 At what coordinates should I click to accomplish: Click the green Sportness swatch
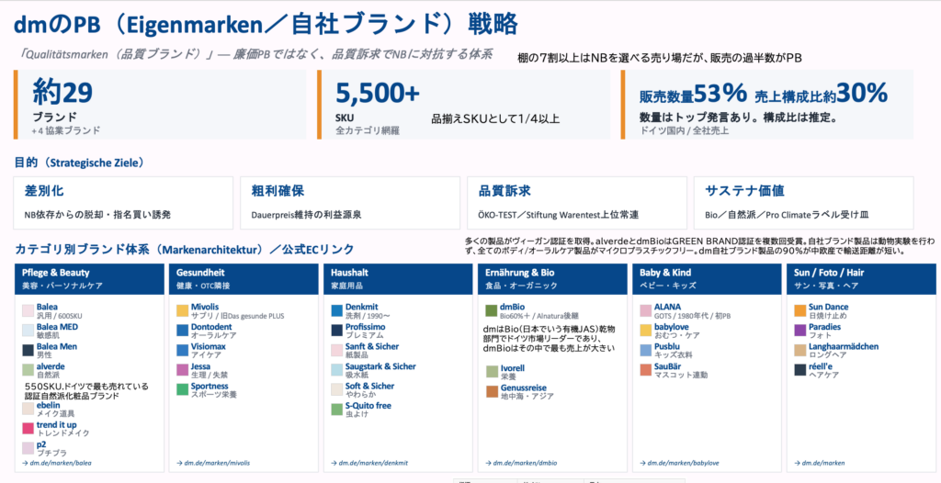(183, 390)
